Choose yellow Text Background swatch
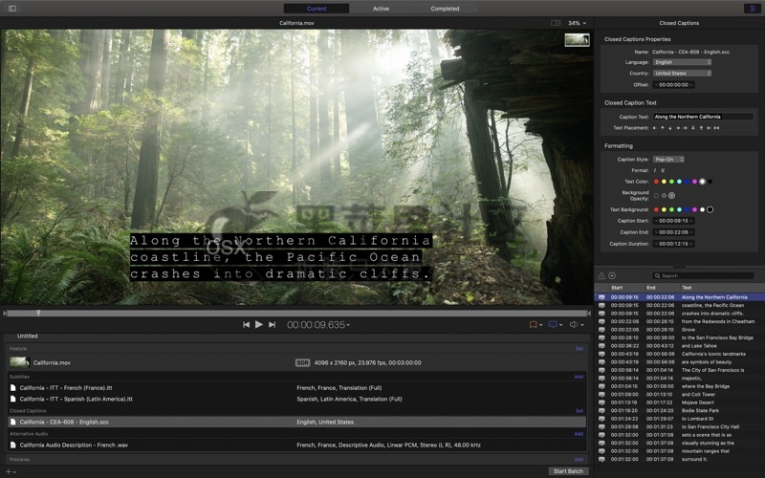 point(664,209)
